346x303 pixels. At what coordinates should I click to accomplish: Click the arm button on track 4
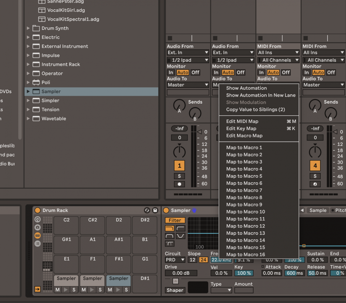tap(315, 184)
